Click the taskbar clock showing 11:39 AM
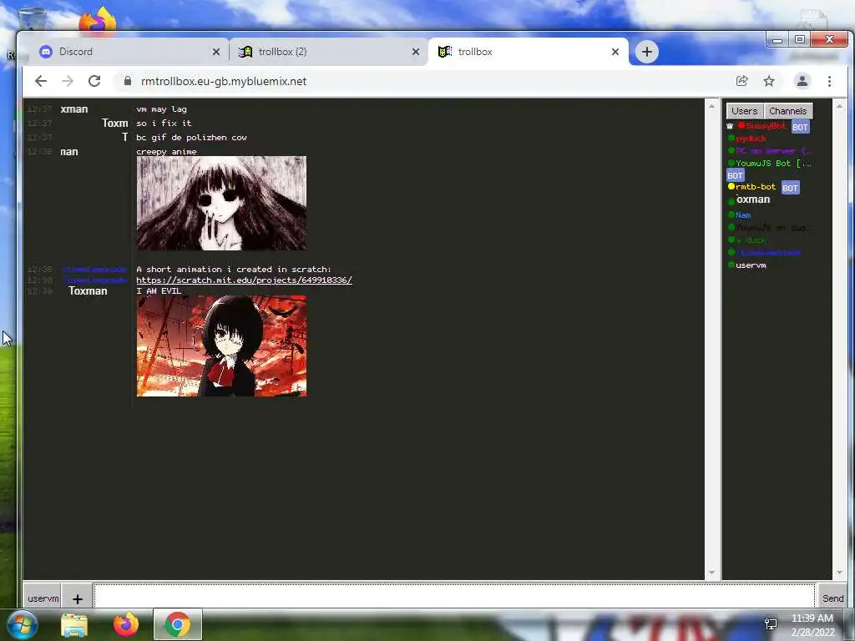This screenshot has height=641, width=855. pyautogui.click(x=812, y=625)
